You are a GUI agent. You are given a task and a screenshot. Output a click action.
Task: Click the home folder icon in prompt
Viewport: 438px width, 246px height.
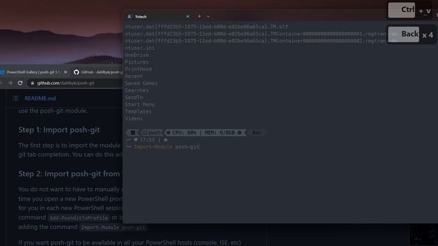coord(166,139)
